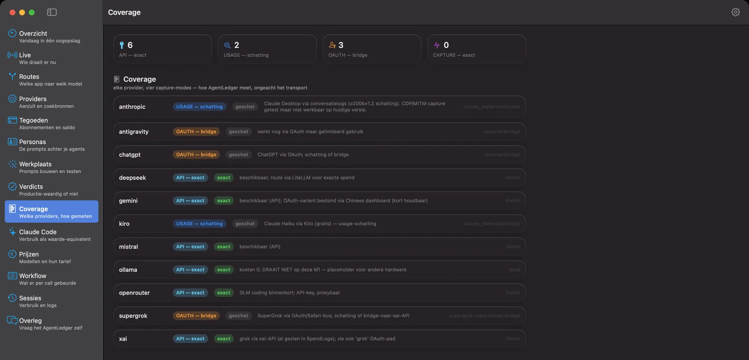
Task: Open the Overzicht sidebar section
Action: click(52, 37)
